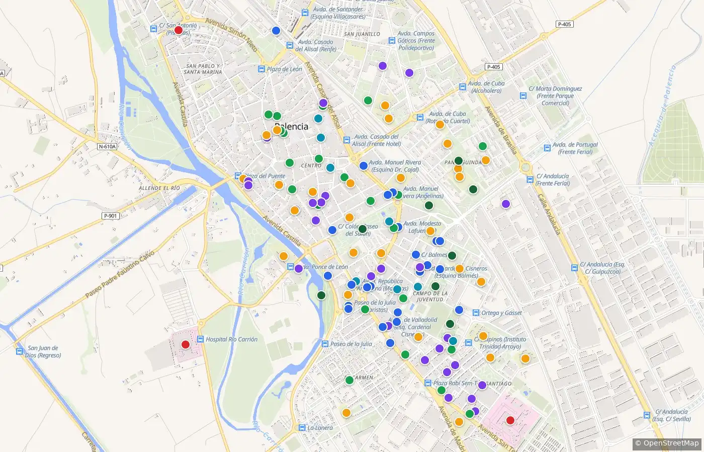Click the Palencia city label

(292, 127)
